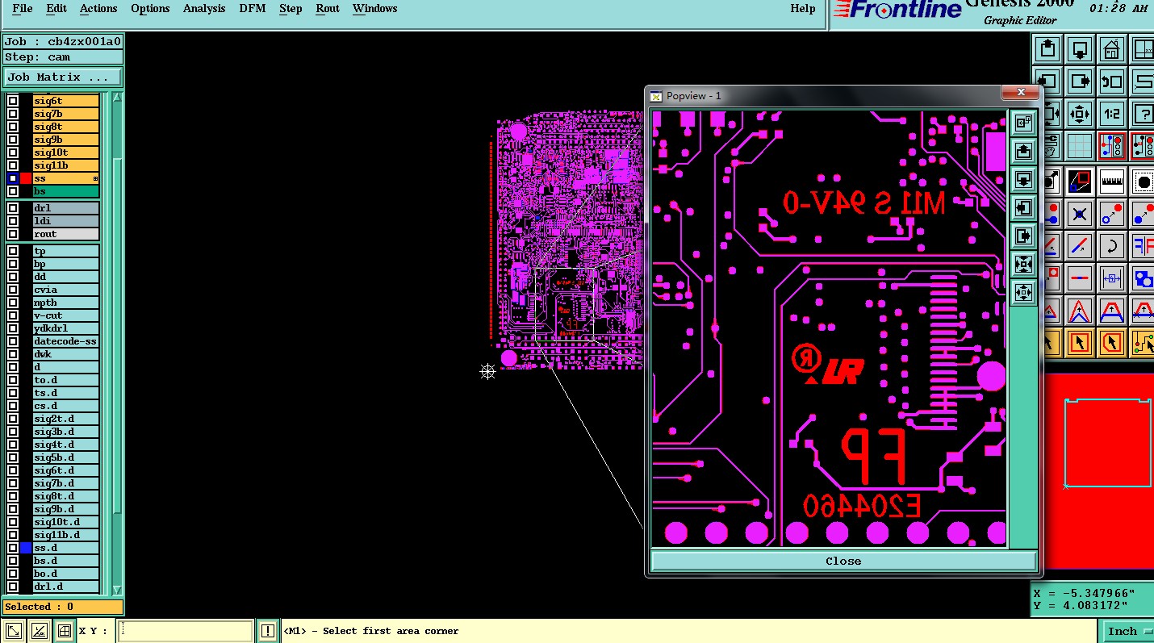Click the blue overlapping shapes icon
The width and height of the screenshot is (1154, 643).
coord(1143,278)
